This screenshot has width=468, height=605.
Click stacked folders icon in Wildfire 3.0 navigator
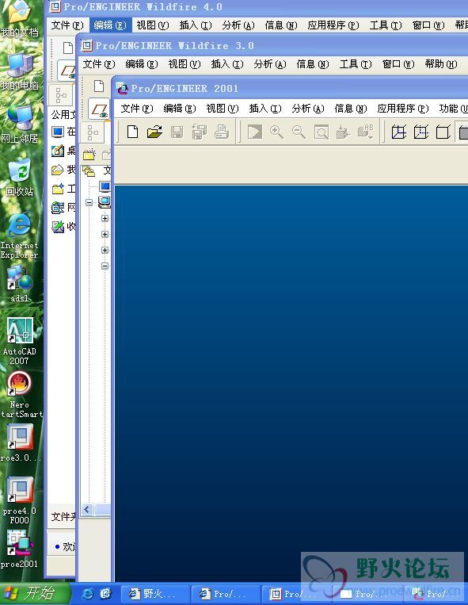click(x=89, y=171)
